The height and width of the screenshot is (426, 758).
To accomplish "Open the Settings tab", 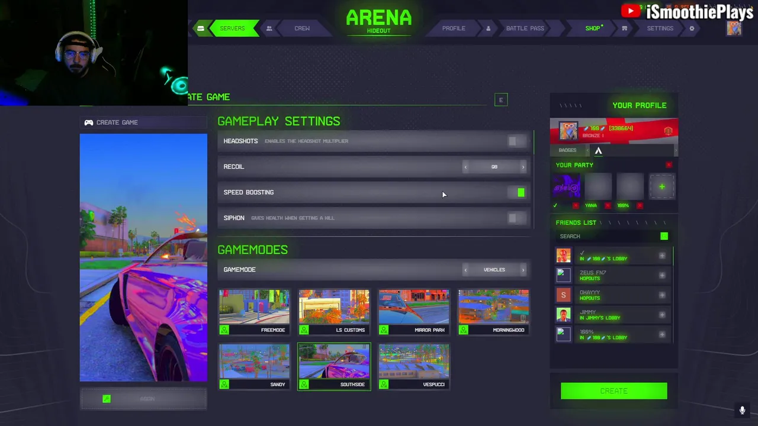I will (x=660, y=28).
